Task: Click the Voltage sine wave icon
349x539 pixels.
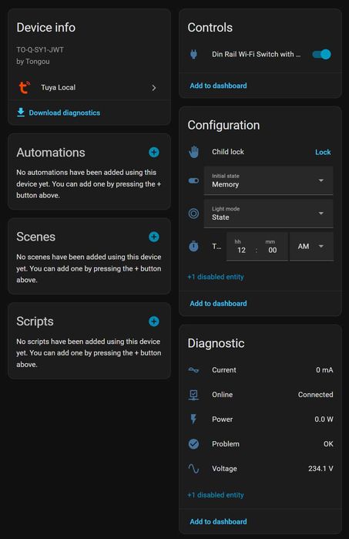Action: (x=193, y=469)
